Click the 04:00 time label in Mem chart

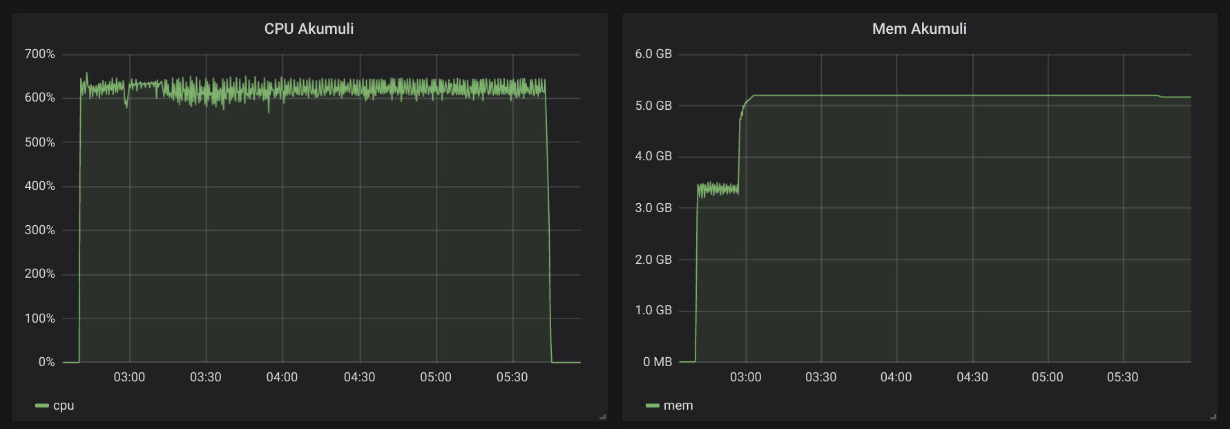click(x=896, y=377)
